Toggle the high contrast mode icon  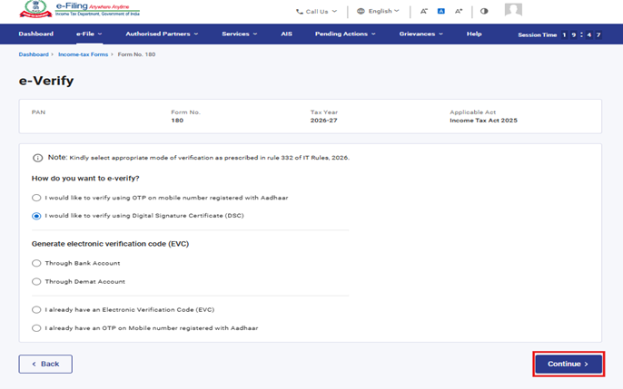484,12
